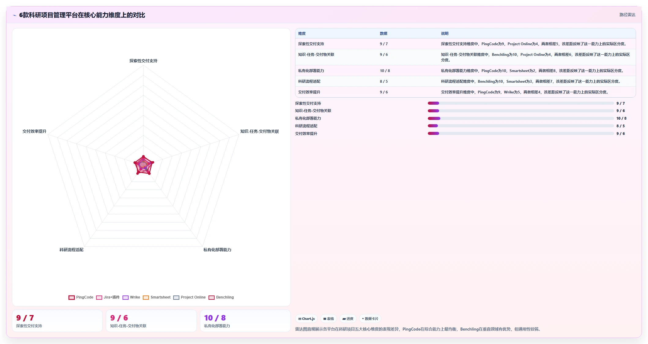Click the radar axis label 知识-任务-交付物关联
The height and width of the screenshot is (344, 648).
click(x=260, y=131)
